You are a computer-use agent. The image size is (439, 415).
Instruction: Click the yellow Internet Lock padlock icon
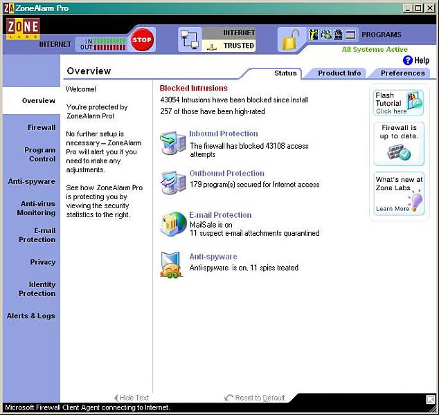click(x=290, y=41)
